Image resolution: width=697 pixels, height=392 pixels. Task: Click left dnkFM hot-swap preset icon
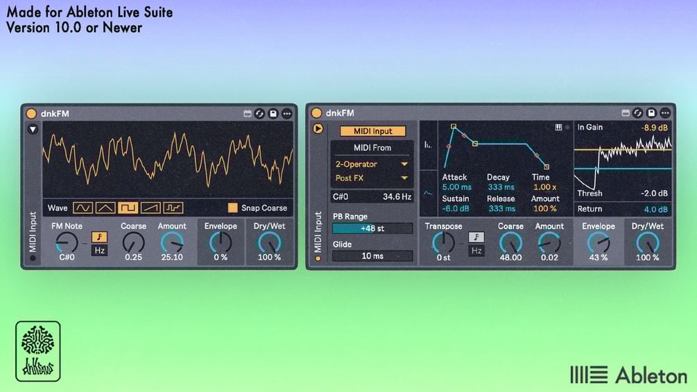(x=259, y=114)
